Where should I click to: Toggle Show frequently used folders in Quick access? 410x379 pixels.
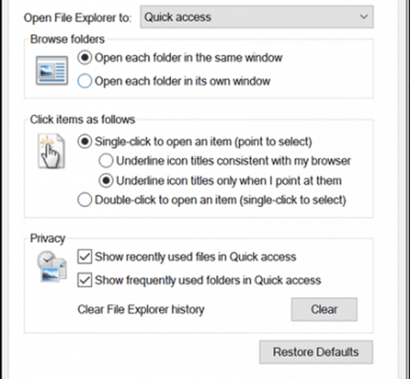pyautogui.click(x=85, y=280)
